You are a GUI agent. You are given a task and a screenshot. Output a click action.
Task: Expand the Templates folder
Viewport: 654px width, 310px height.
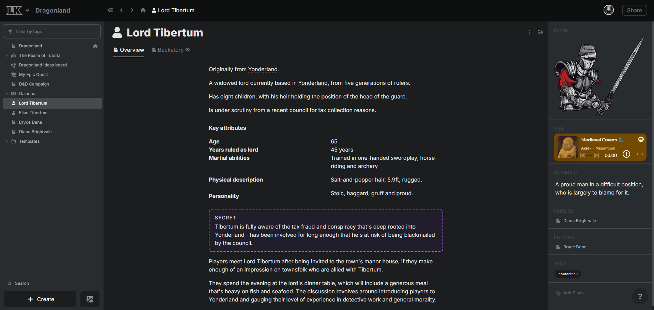7,141
